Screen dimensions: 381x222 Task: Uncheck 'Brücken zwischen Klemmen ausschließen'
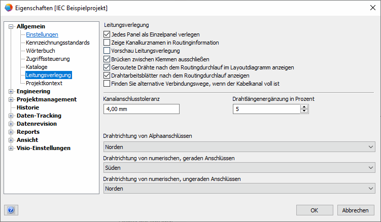tap(107, 59)
